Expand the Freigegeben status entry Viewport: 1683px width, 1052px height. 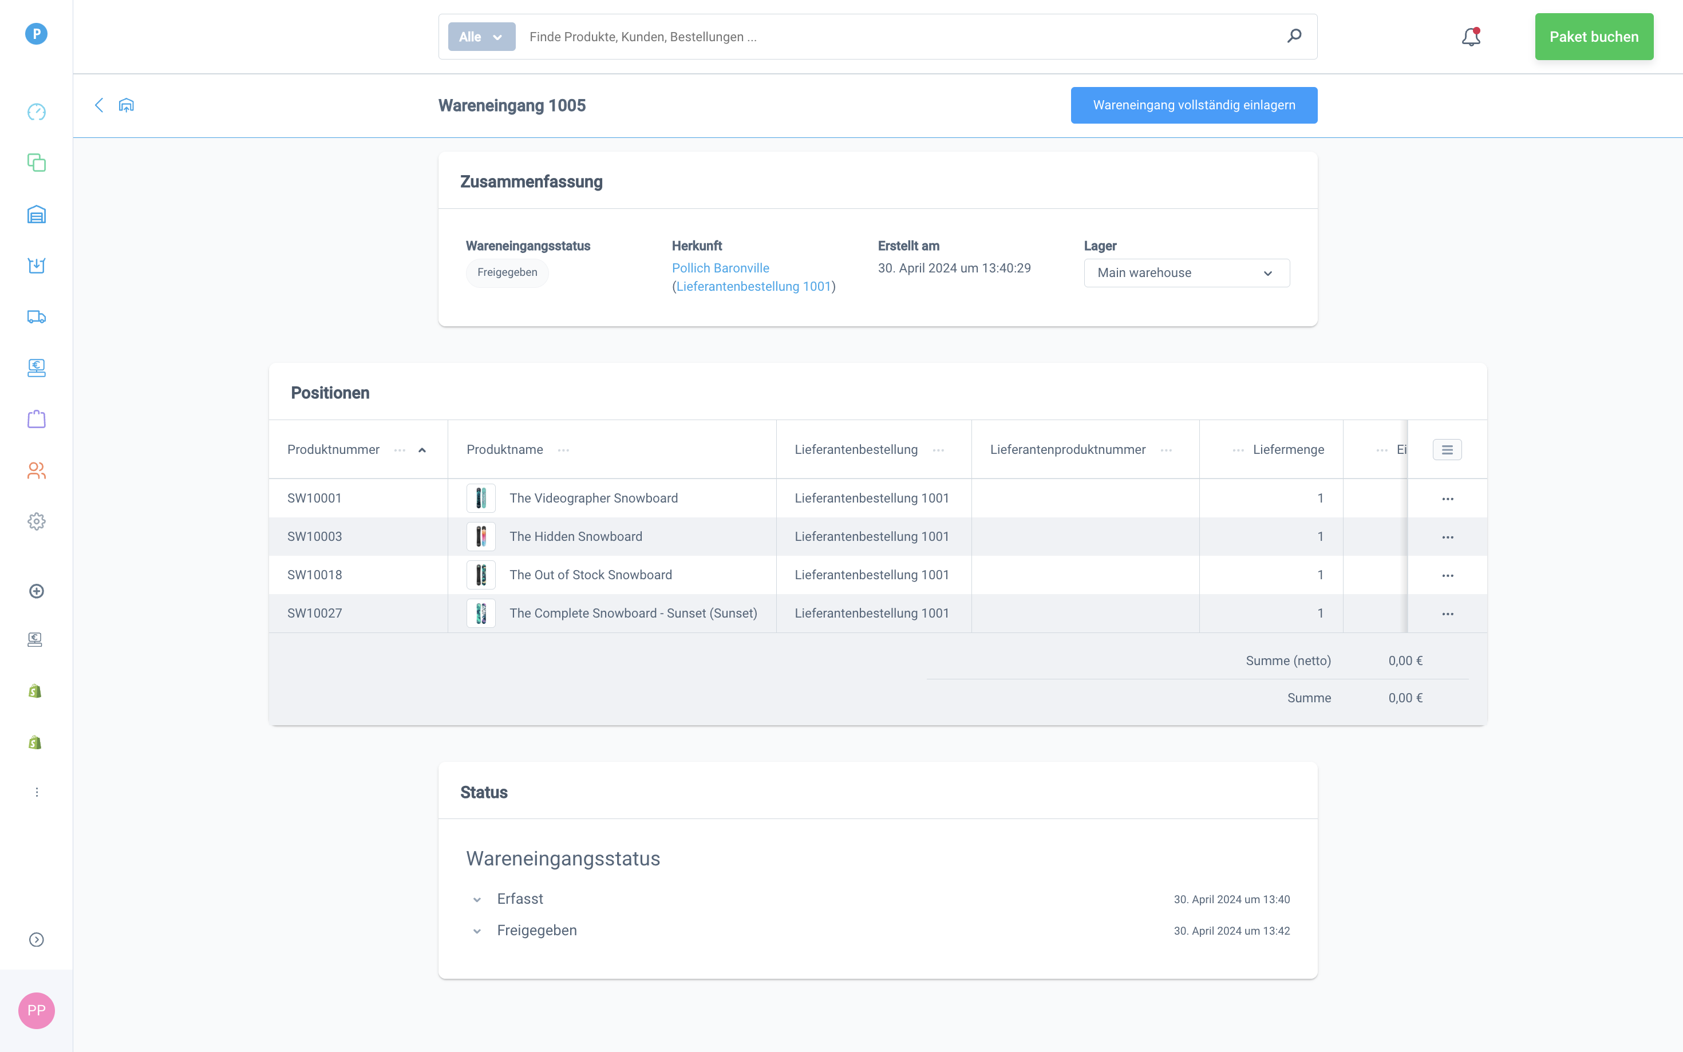(x=477, y=931)
